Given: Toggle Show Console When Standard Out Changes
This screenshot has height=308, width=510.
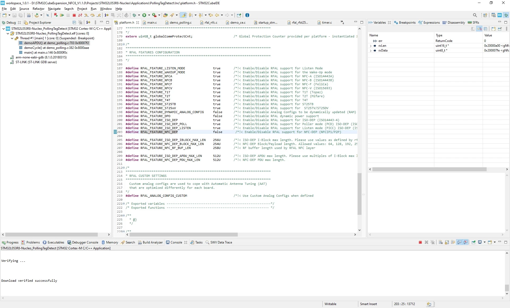Looking at the screenshot, I should click(459, 242).
